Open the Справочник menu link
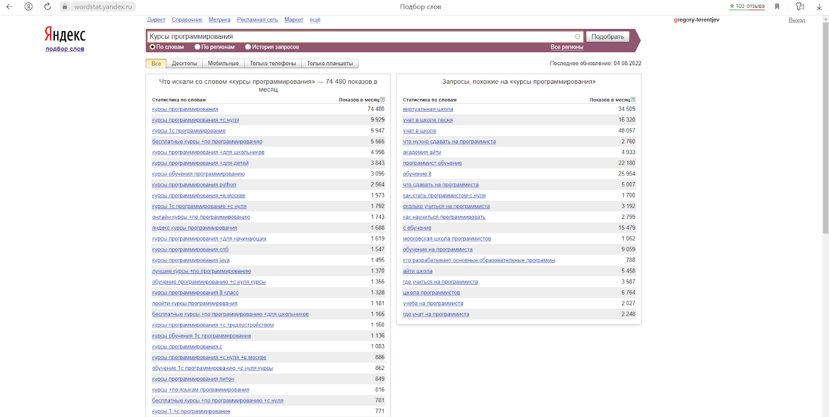 (187, 20)
